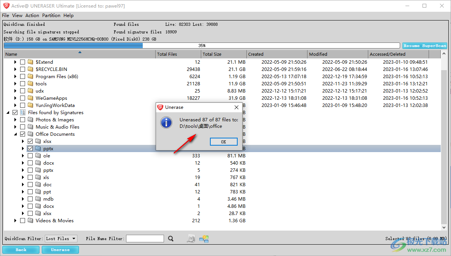Click the Office Documents folder icon
Screen dimensions: 451x256
[x=30, y=134]
